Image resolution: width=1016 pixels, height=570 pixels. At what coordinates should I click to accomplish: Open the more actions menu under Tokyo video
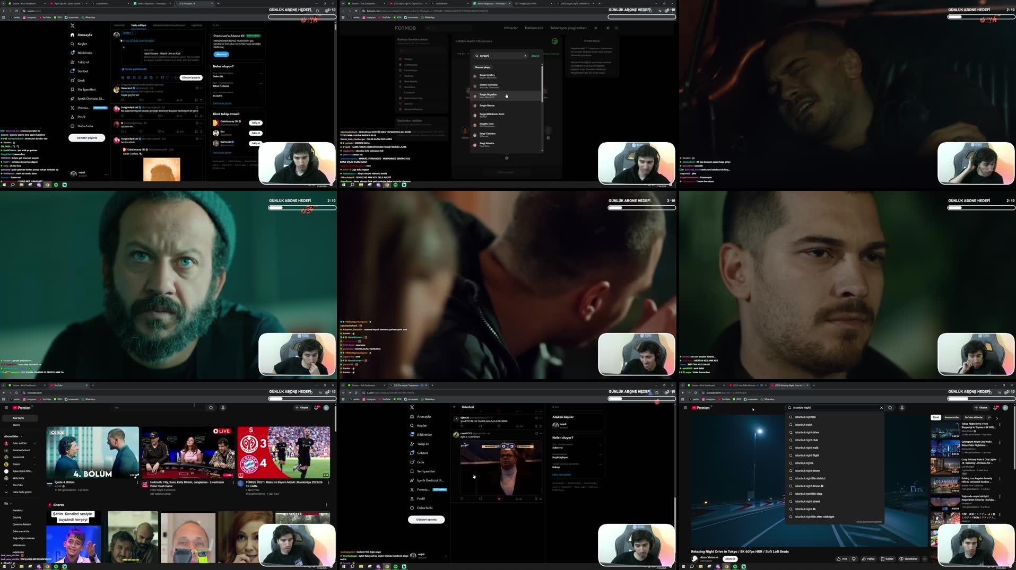[925, 559]
